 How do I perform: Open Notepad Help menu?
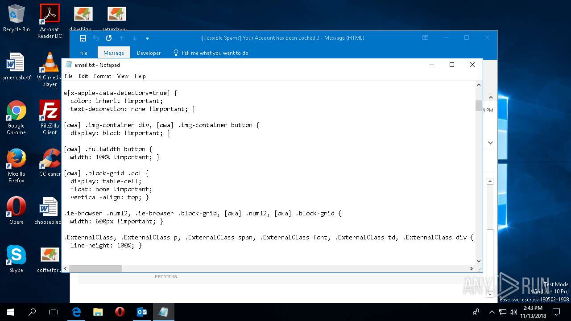tap(140, 76)
